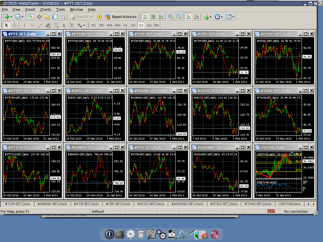Select the Draw Trendline tool
The height and width of the screenshot is (242, 323).
(40, 25)
